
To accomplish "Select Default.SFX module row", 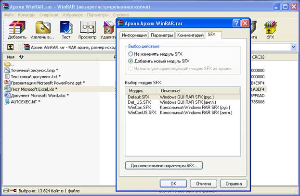I will tap(183, 97).
